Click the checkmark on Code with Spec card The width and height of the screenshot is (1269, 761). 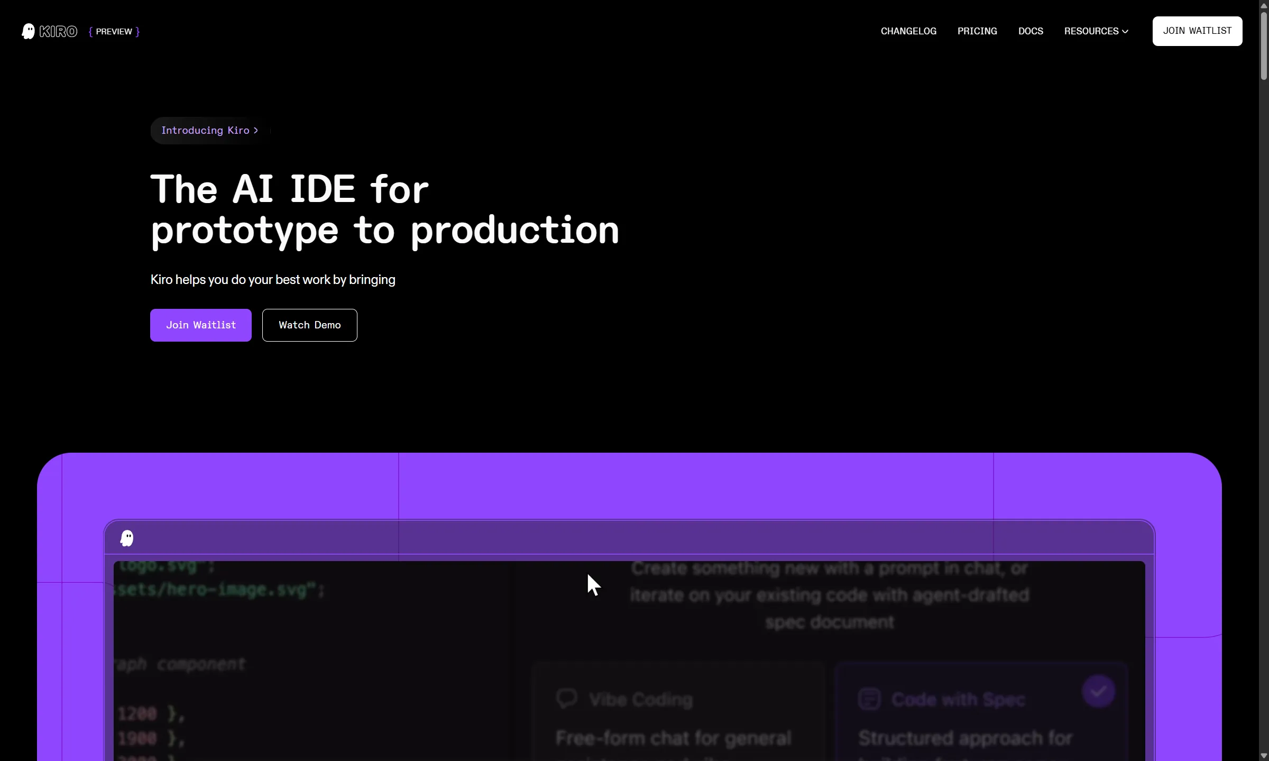coord(1098,691)
